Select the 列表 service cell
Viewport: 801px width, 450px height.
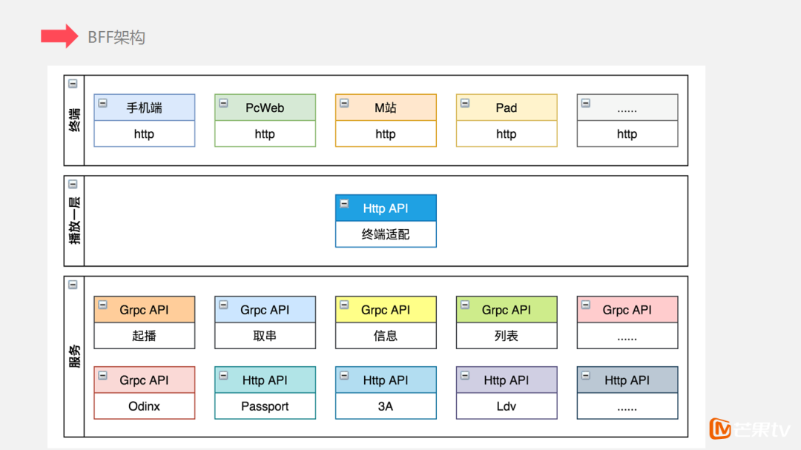[x=507, y=336]
